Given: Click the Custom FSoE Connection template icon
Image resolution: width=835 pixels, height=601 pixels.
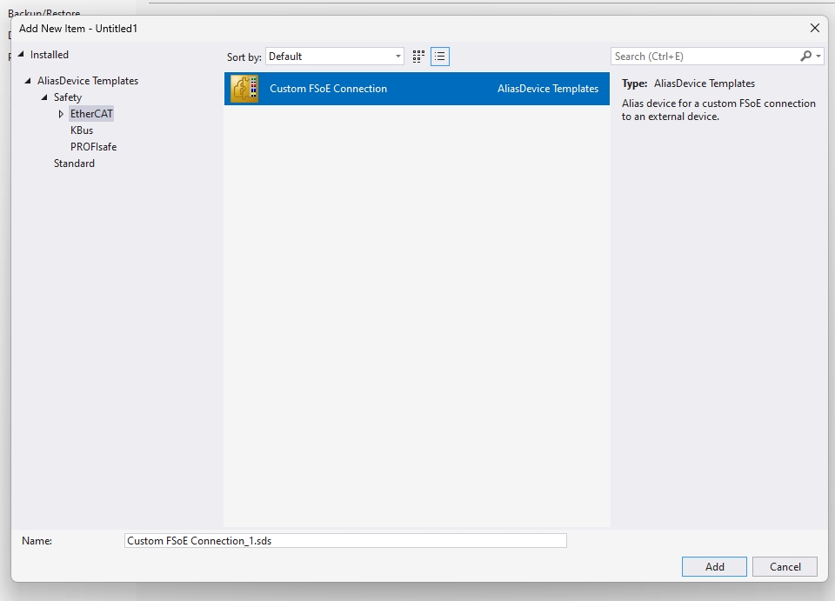Looking at the screenshot, I should point(244,89).
